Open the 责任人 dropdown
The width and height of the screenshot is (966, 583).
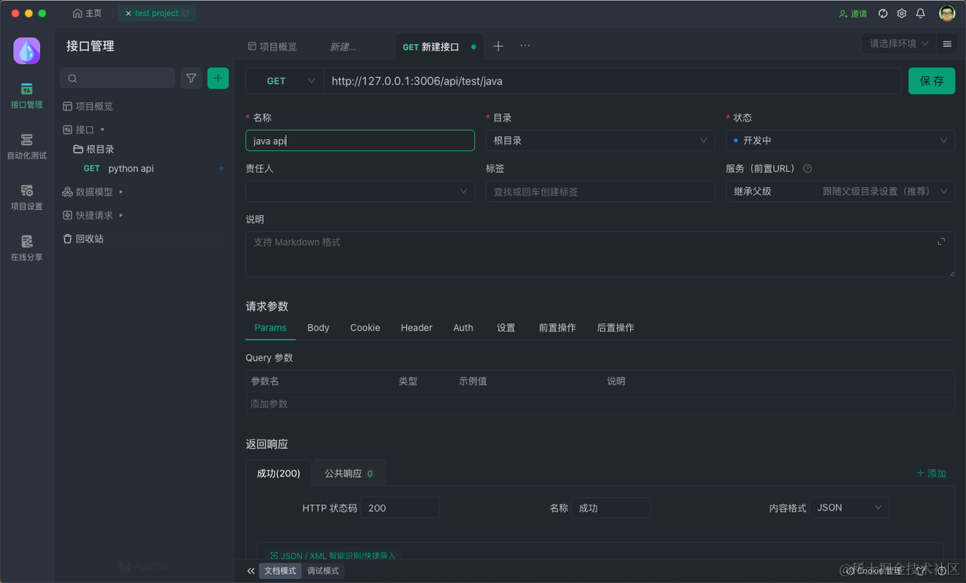(x=360, y=191)
